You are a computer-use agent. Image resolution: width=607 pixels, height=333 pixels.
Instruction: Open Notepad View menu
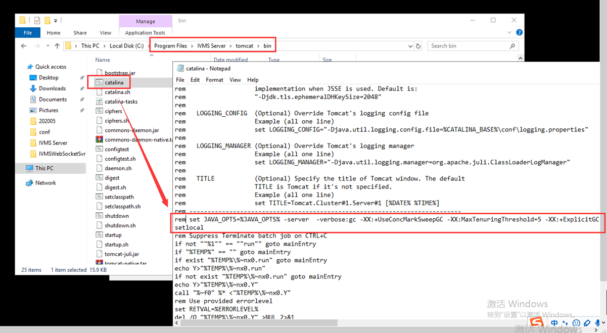(235, 80)
